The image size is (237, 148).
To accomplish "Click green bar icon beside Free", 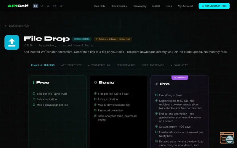I will [x=34, y=83].
